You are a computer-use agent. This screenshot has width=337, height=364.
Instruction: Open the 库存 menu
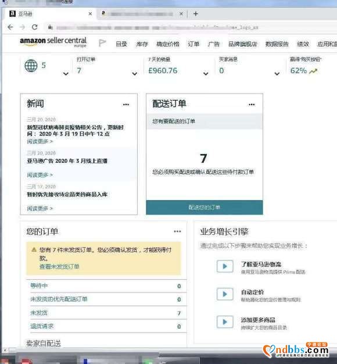click(x=142, y=44)
